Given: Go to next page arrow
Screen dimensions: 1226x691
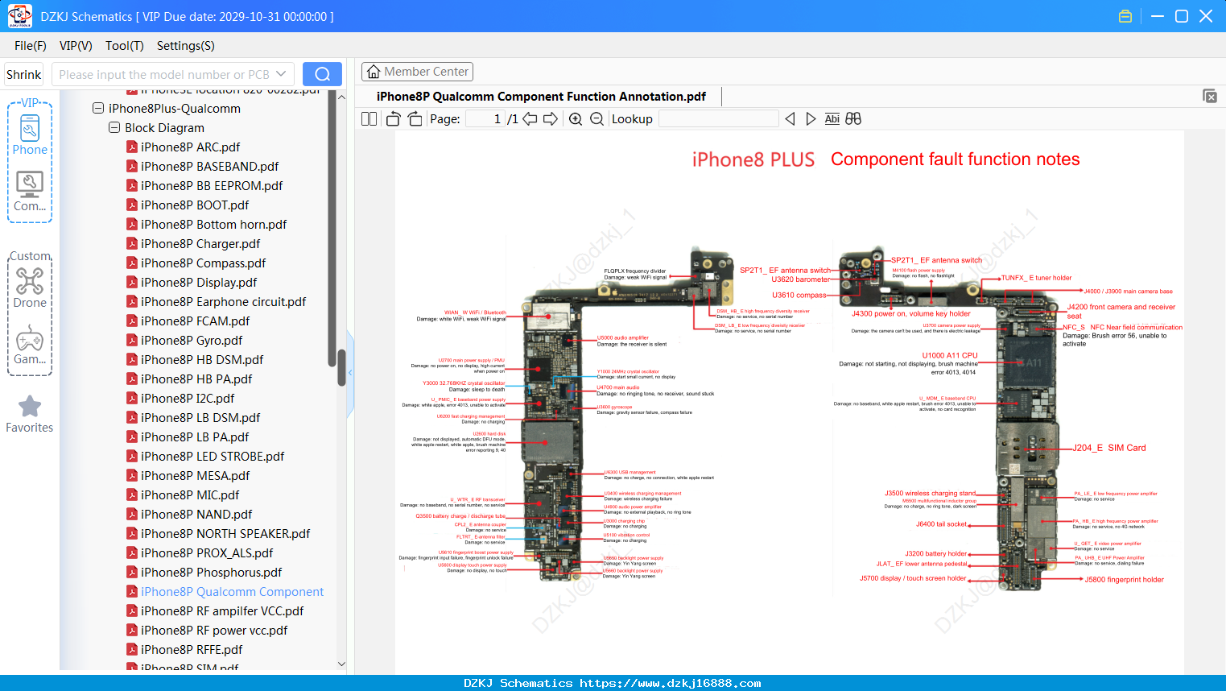Looking at the screenshot, I should pyautogui.click(x=551, y=119).
